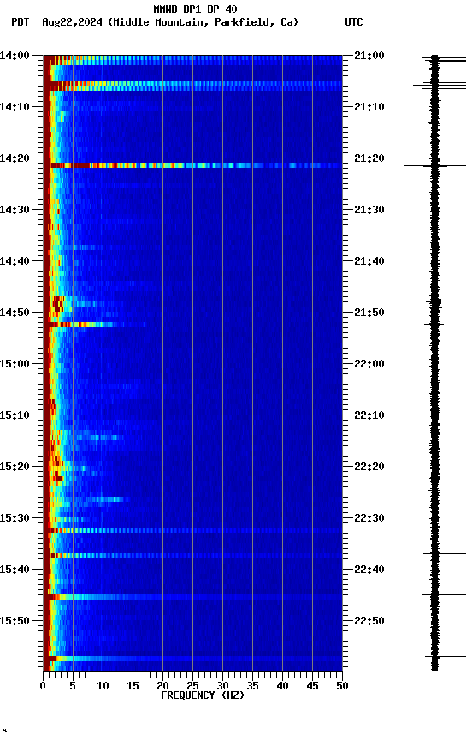
Task: Click the 14:30 PDT time label
Action: (15, 210)
